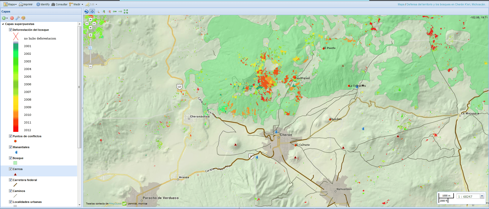Click the MapQuest logo icon

[124, 203]
